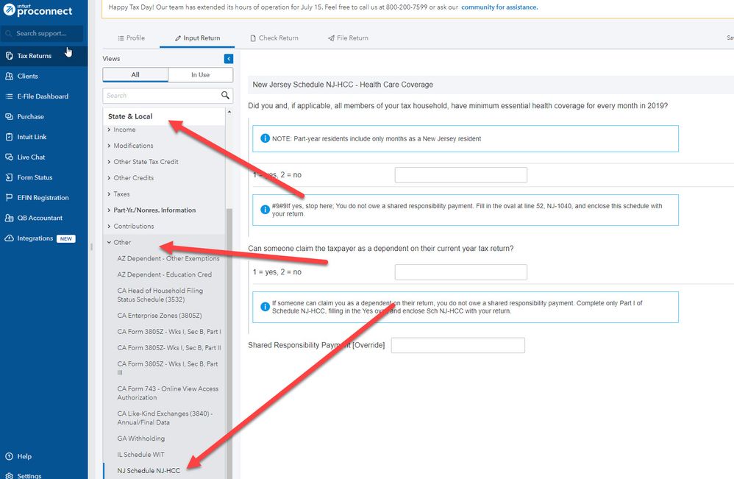734x479 pixels.
Task: Open Clients from the sidebar icon
Action: 9,76
